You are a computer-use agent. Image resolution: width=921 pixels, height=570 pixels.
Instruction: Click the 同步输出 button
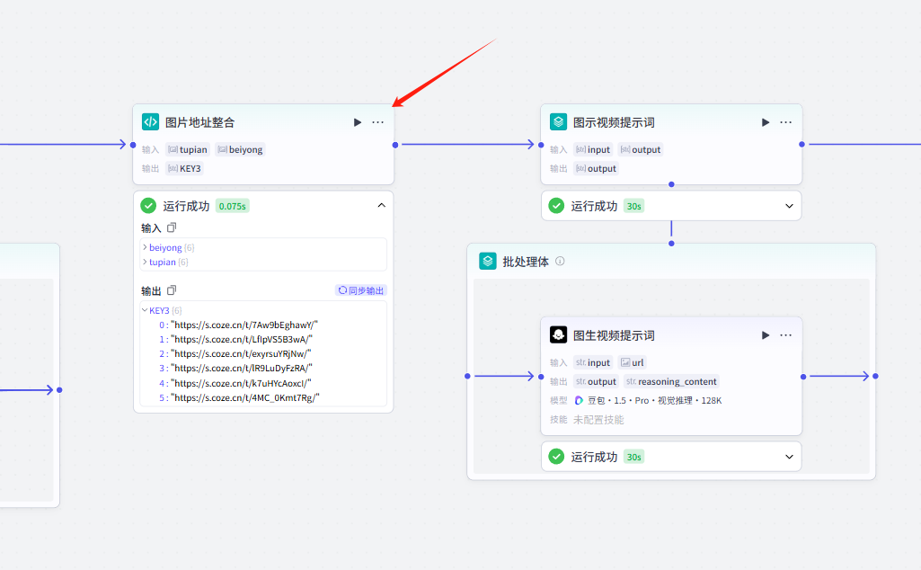click(361, 290)
